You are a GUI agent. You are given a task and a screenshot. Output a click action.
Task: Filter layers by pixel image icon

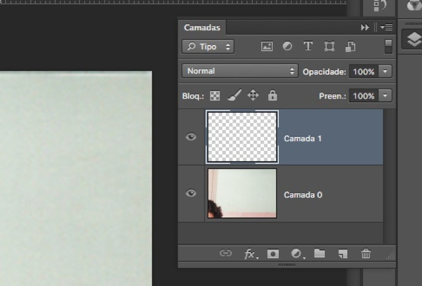pos(267,47)
